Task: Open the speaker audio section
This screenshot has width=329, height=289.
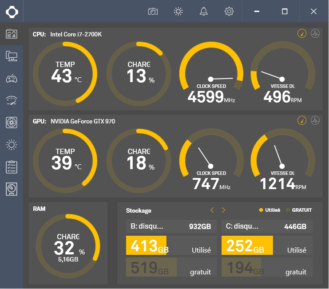Action: (x=12, y=189)
